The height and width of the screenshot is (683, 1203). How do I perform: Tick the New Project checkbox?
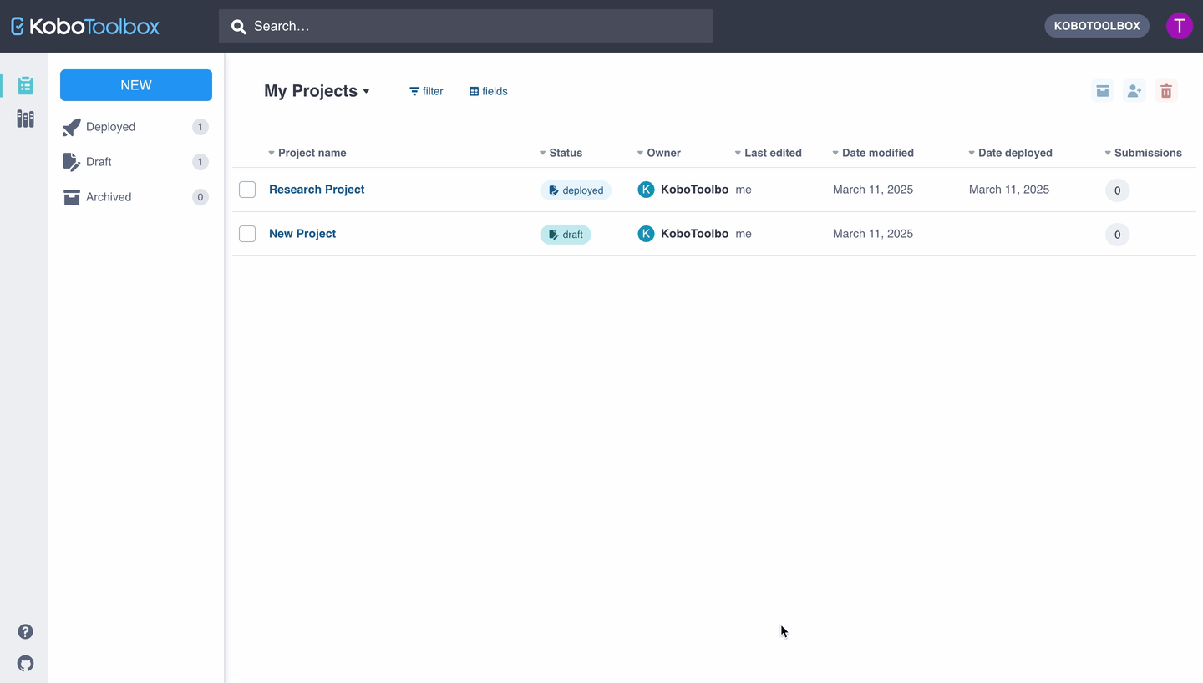[x=247, y=234]
